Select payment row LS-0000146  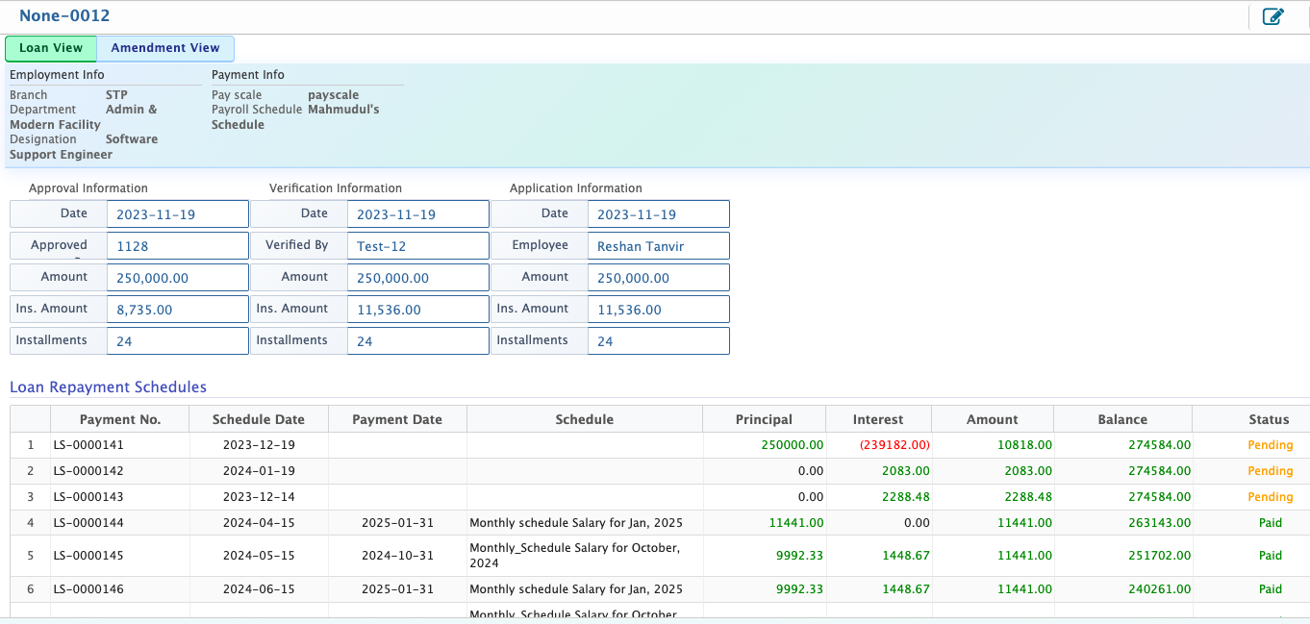click(88, 589)
